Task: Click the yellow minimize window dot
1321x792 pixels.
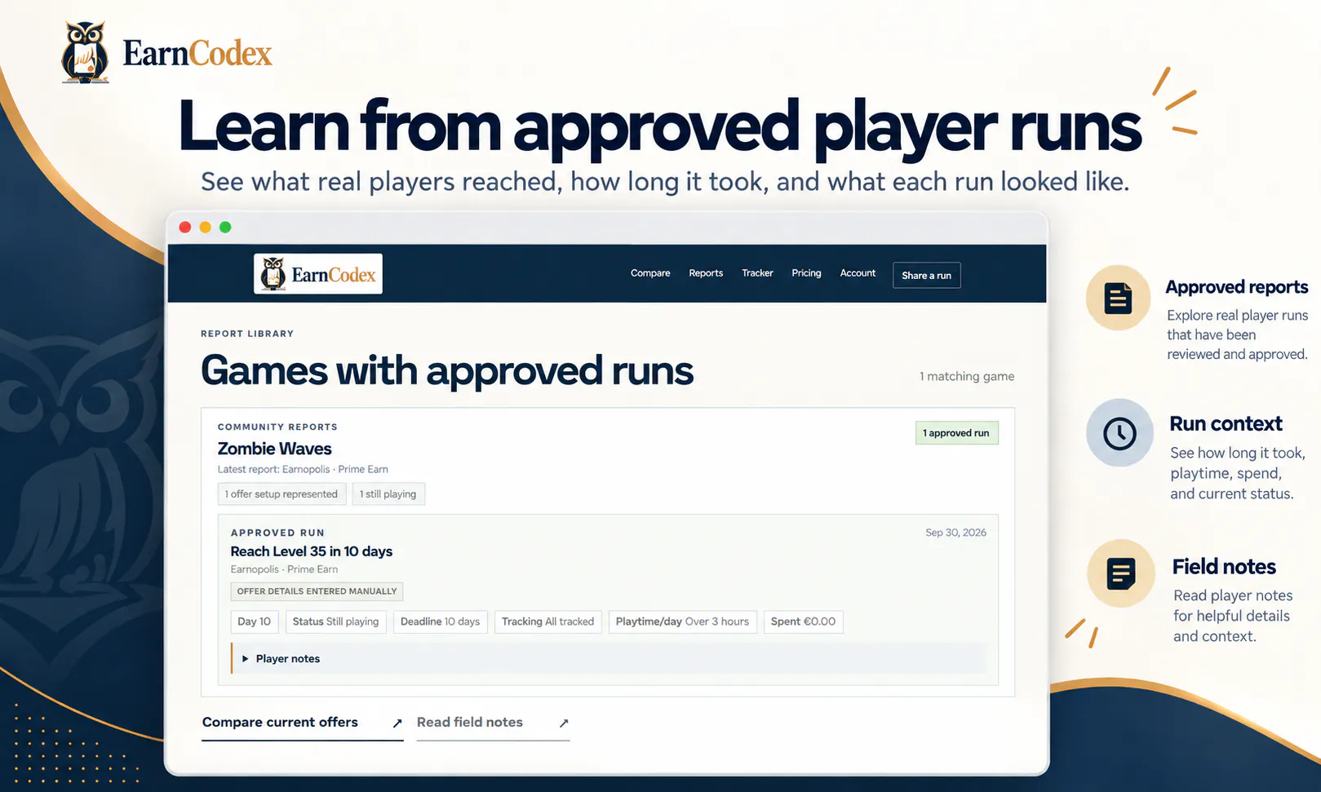Action: (205, 228)
